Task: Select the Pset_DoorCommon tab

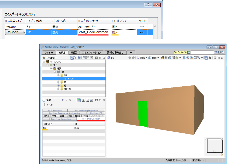Action: (91, 119)
